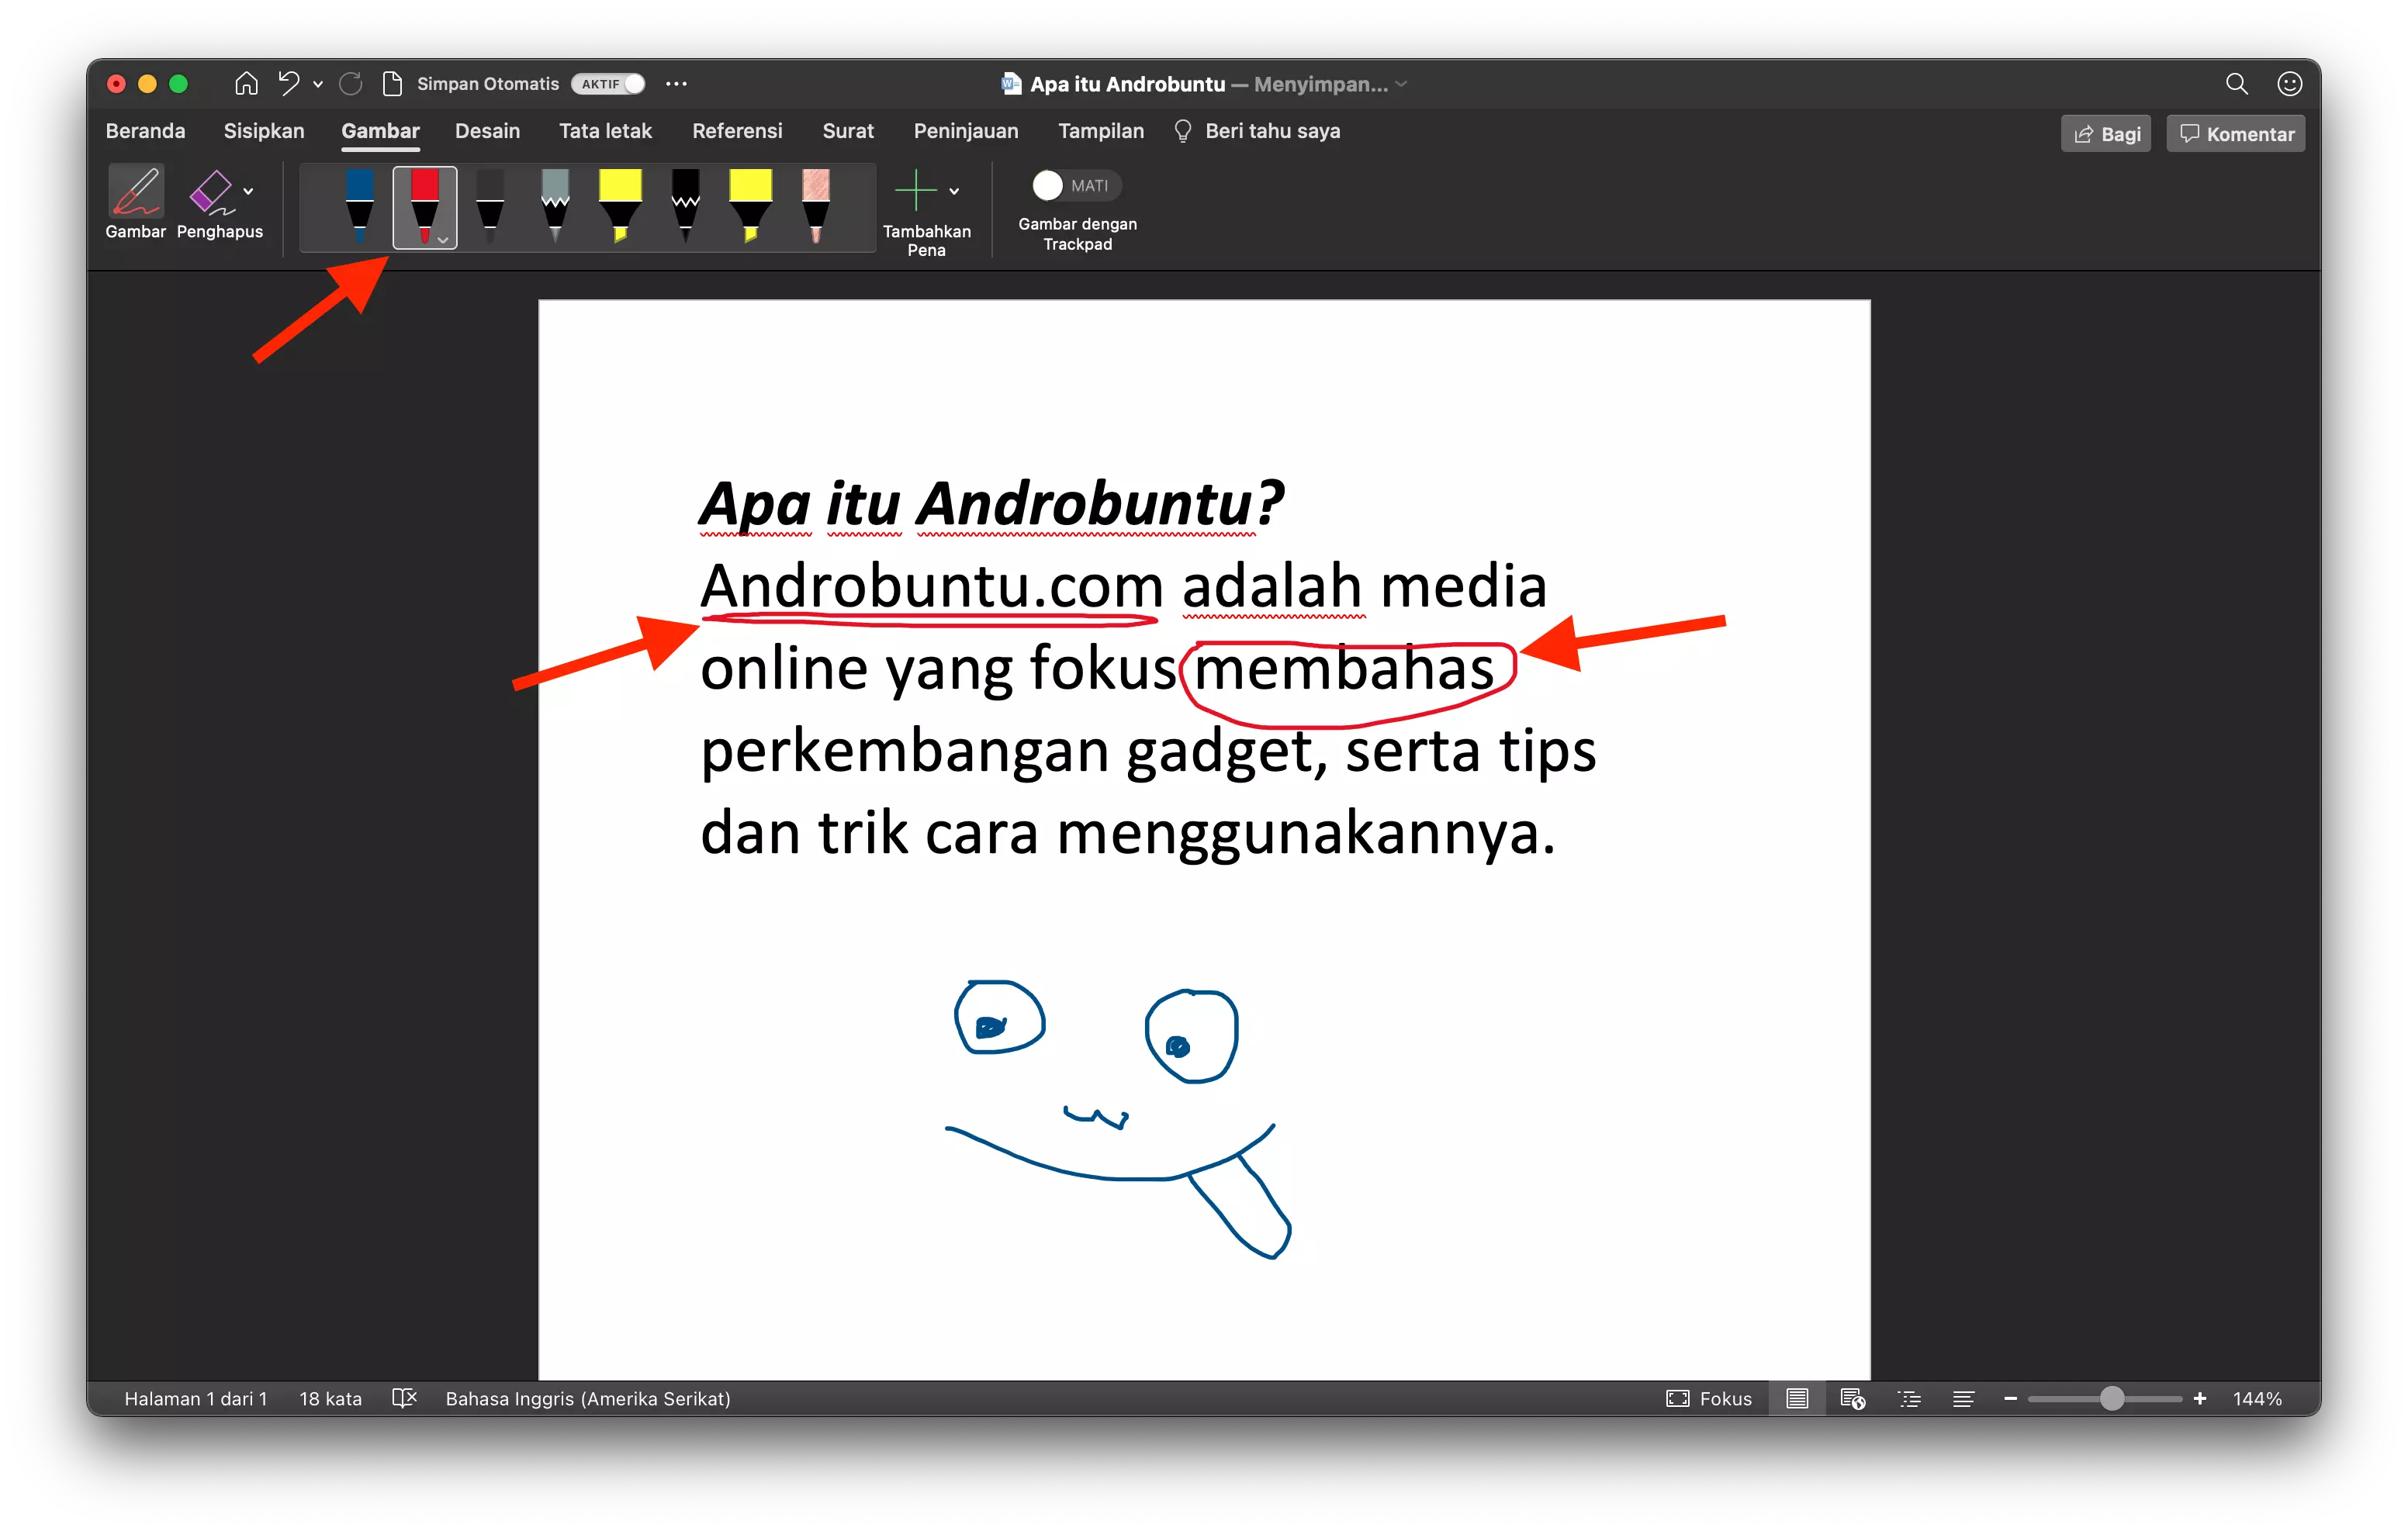Expand the Penghapus eraser dropdown
The image size is (2408, 1531).
[x=250, y=190]
